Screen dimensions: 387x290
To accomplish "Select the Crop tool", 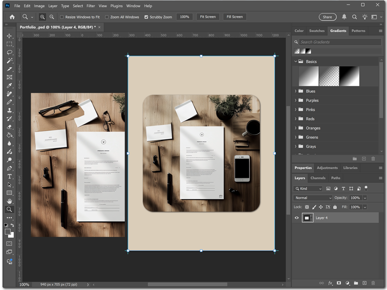I will tap(9, 69).
